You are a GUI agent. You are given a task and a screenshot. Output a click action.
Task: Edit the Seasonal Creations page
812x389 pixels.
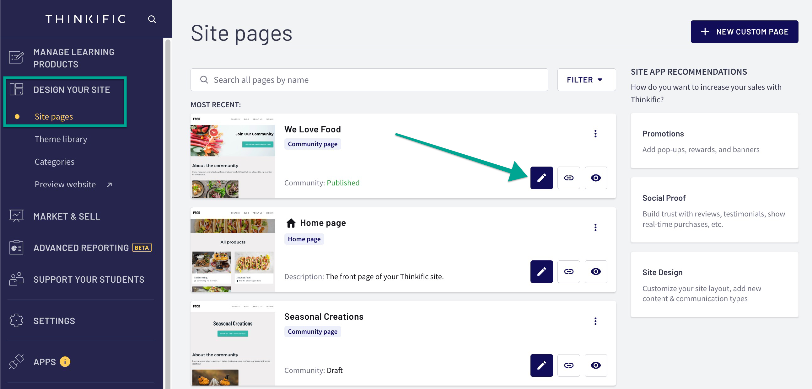[x=541, y=365]
